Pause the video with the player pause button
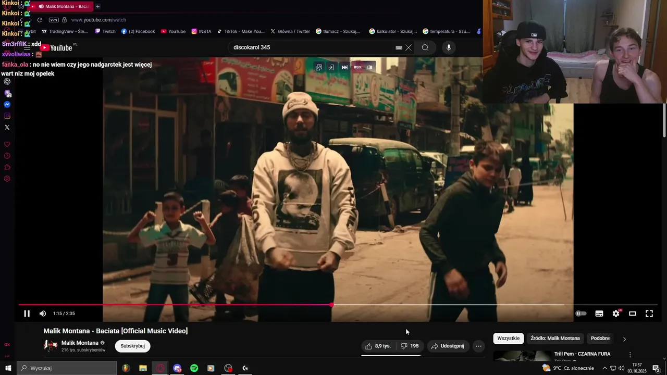The height and width of the screenshot is (375, 667). pyautogui.click(x=27, y=314)
